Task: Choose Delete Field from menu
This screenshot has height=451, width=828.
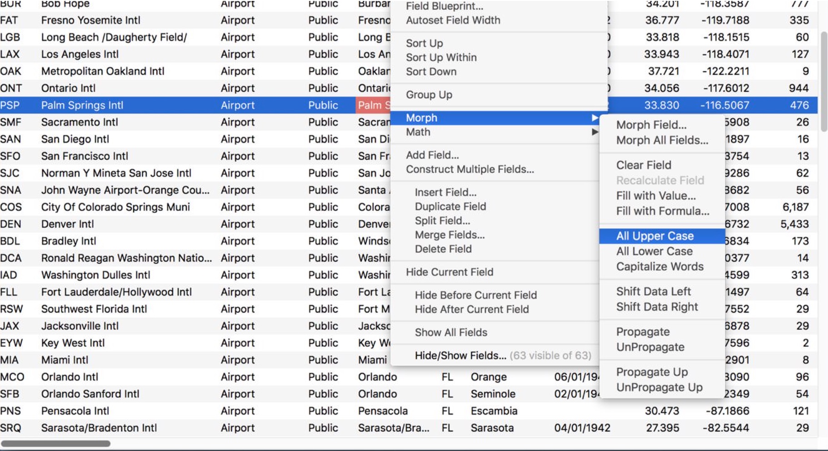Action: [x=443, y=249]
